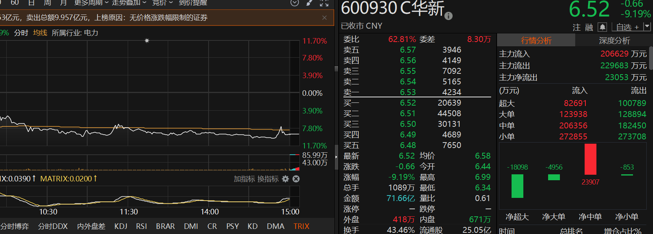Viewport: 653px width, 234px height.
Task: Open the 走势叠加 overlay dropdown
Action: pos(129,3)
